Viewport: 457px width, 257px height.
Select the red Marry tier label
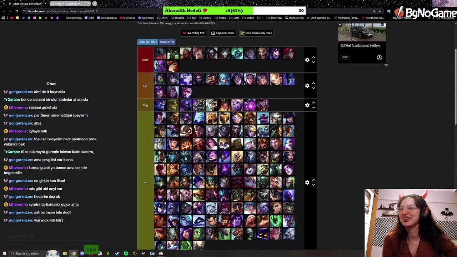[x=145, y=60]
